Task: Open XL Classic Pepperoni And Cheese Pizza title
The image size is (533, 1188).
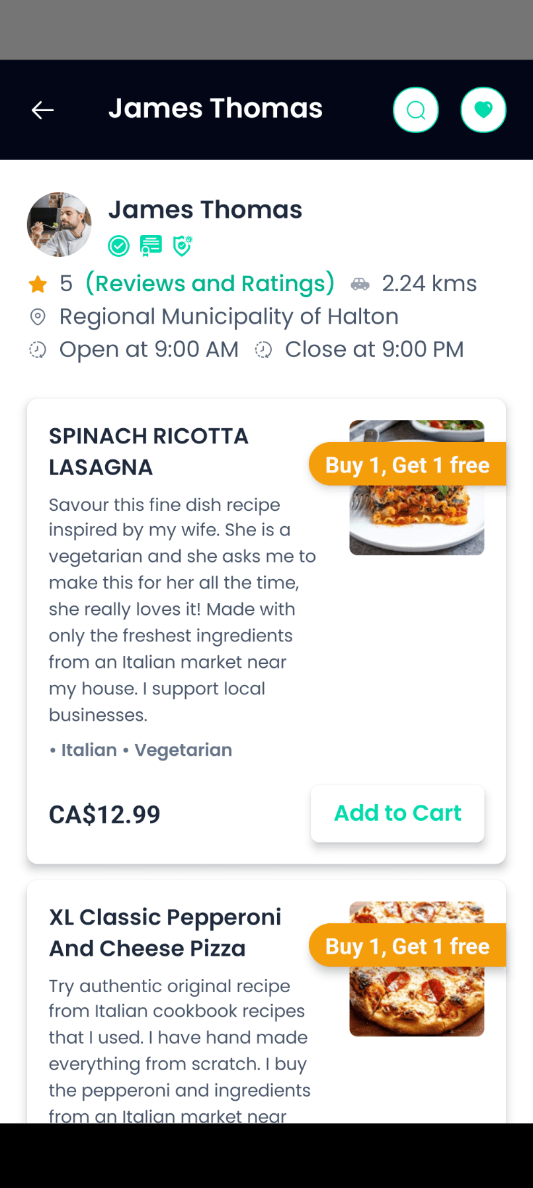Action: [165, 933]
